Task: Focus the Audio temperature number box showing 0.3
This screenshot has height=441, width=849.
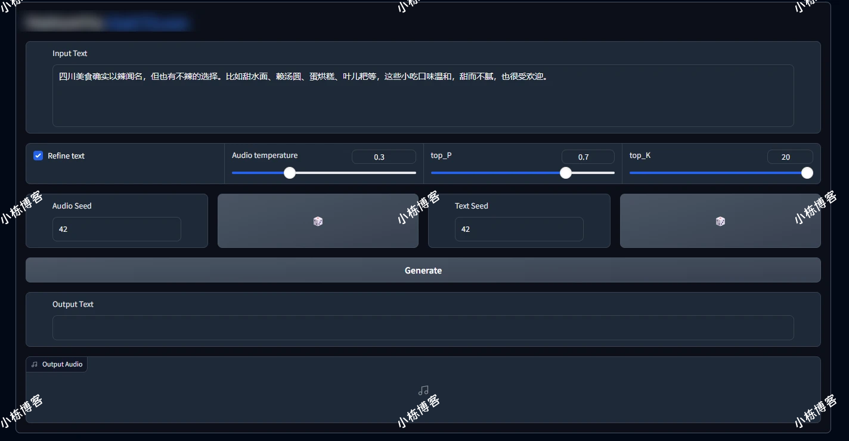Action: tap(383, 157)
